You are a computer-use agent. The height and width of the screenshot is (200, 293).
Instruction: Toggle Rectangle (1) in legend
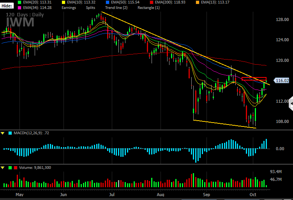click(148, 8)
